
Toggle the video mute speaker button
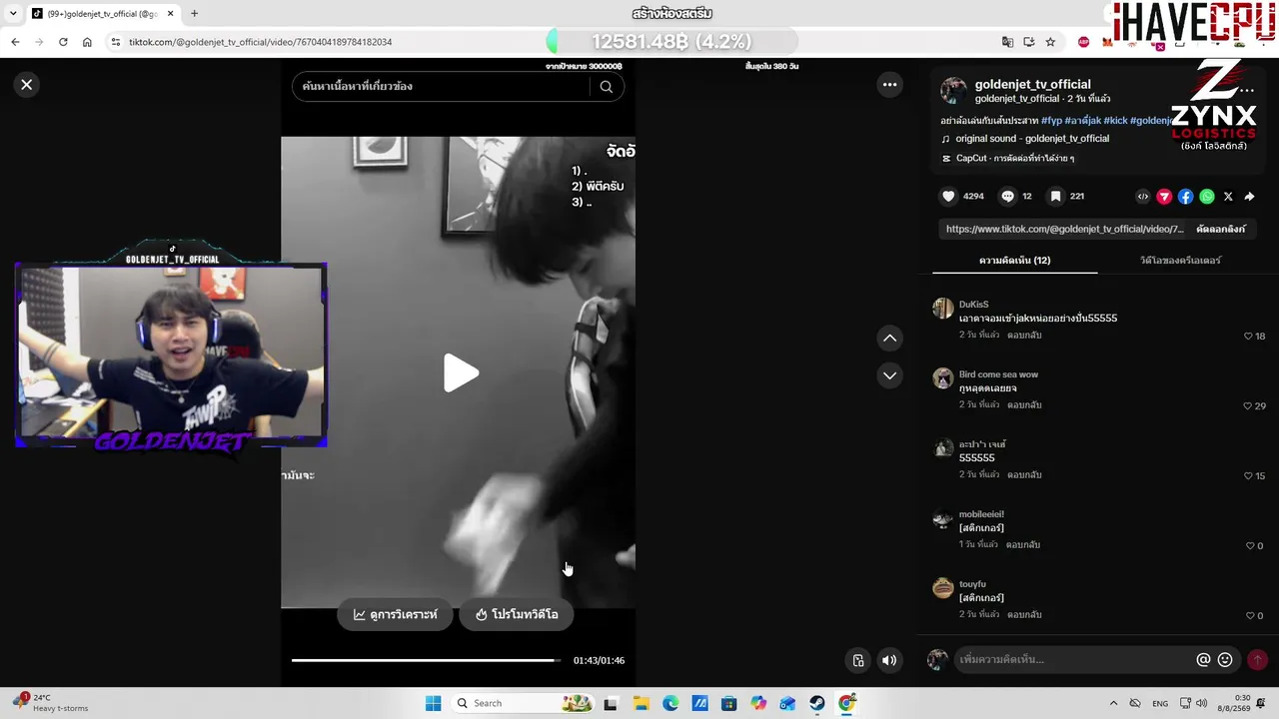(889, 660)
